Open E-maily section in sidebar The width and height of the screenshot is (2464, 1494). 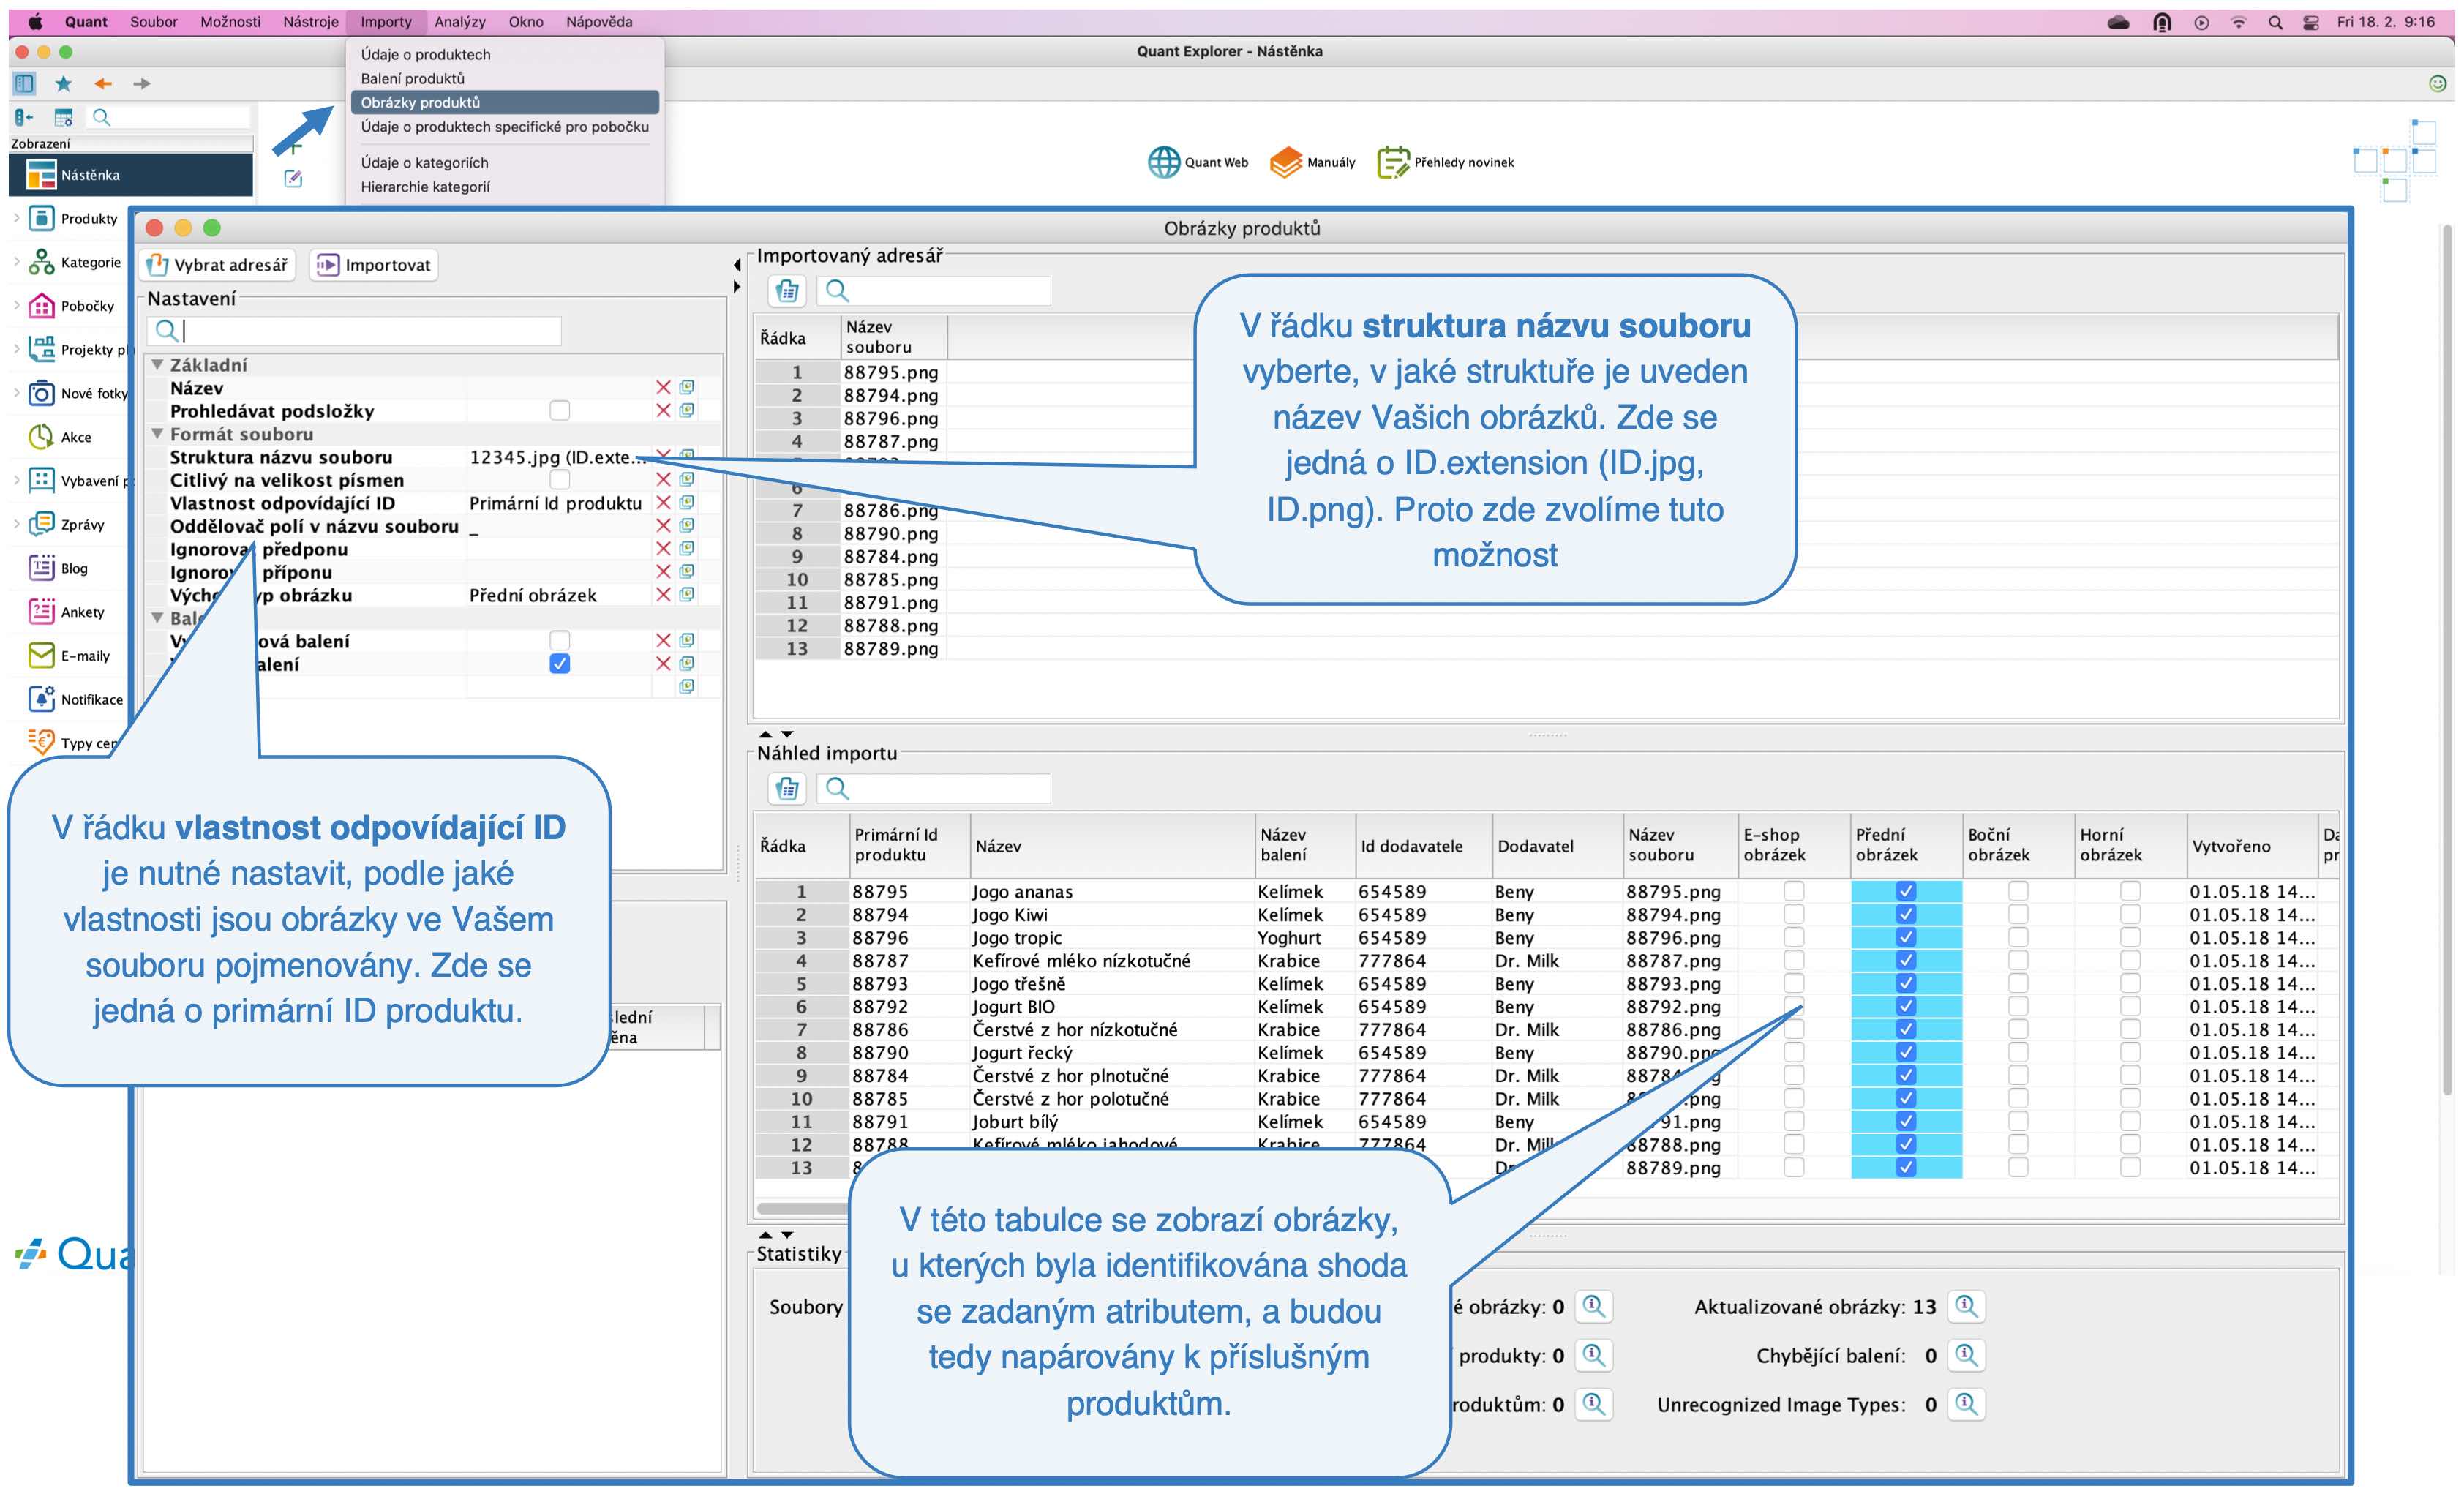(69, 656)
